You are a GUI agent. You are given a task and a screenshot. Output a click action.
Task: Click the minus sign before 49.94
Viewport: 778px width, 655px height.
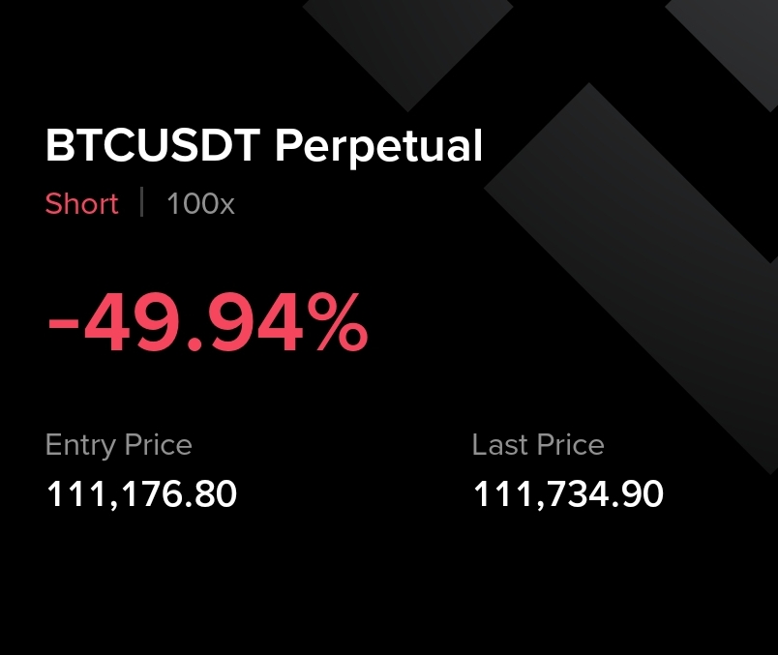[61, 327]
